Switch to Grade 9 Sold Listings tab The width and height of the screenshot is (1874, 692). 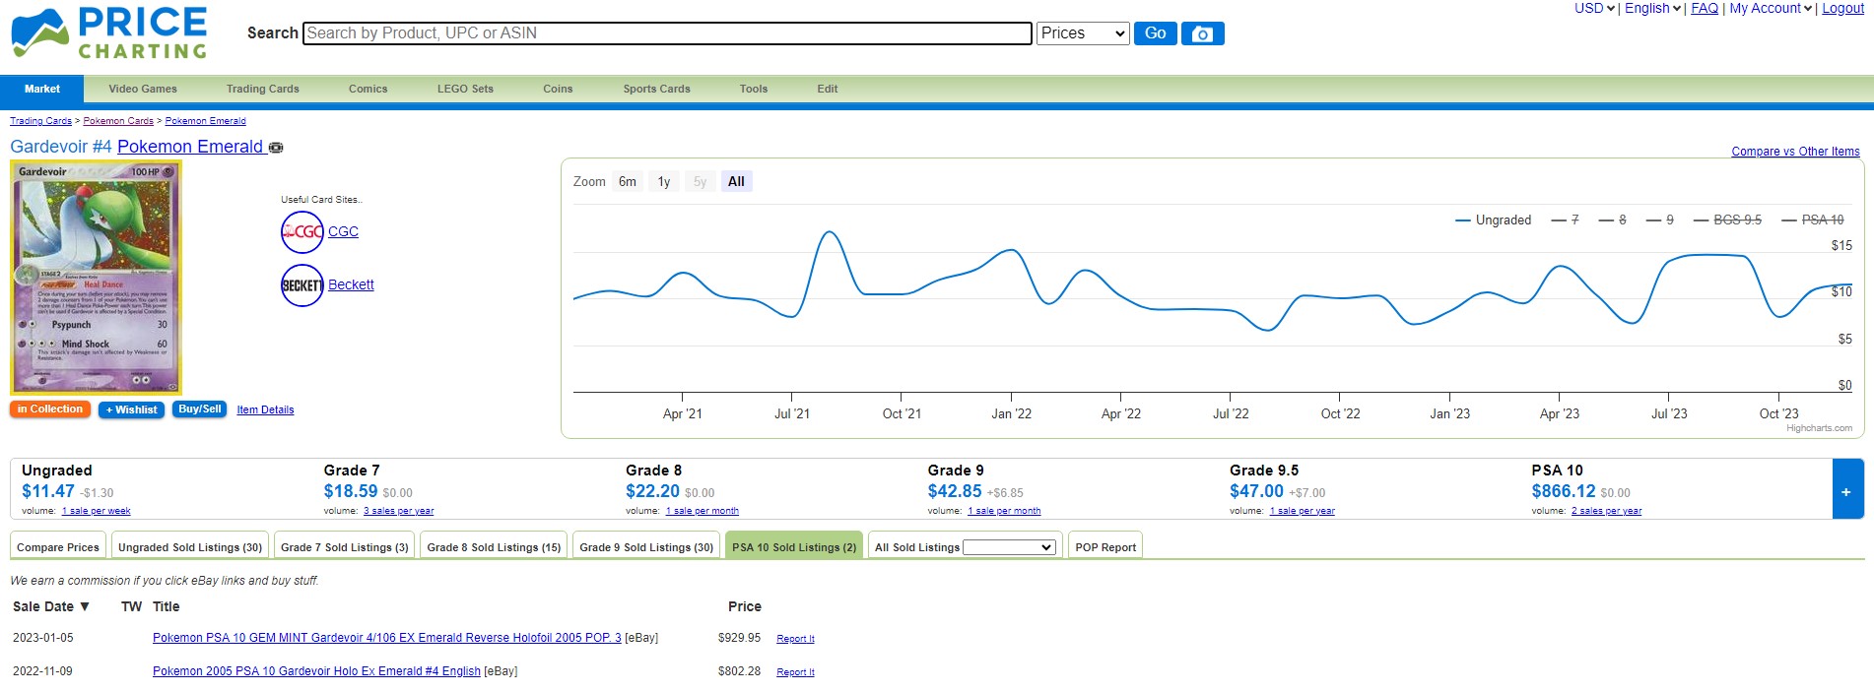[x=646, y=547]
